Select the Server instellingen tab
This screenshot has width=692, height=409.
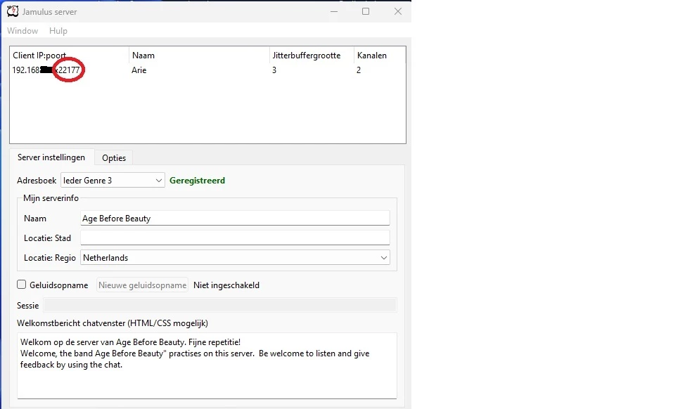51,157
